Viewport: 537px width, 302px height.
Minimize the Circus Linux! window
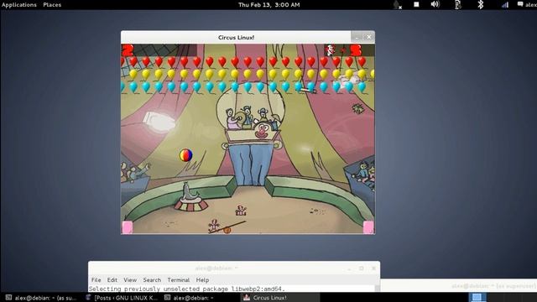357,37
